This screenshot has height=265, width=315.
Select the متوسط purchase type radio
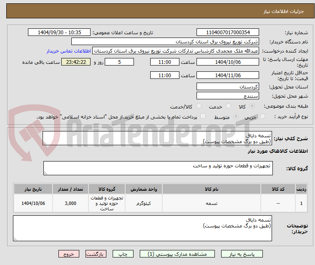click(x=236, y=116)
